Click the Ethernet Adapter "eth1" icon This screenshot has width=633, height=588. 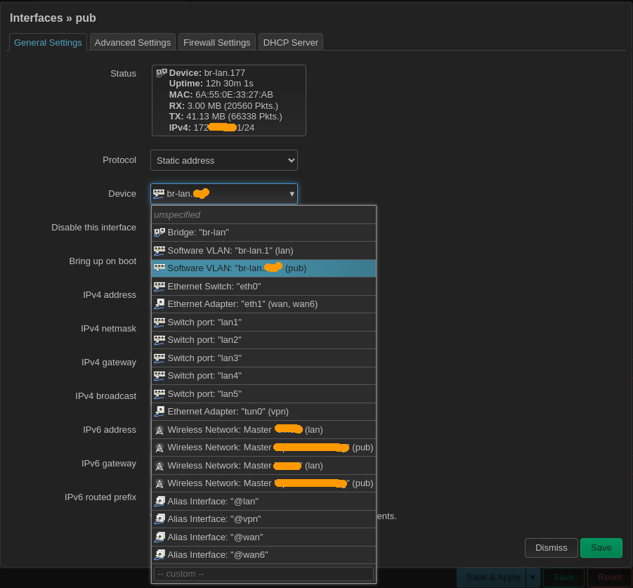[x=159, y=304]
